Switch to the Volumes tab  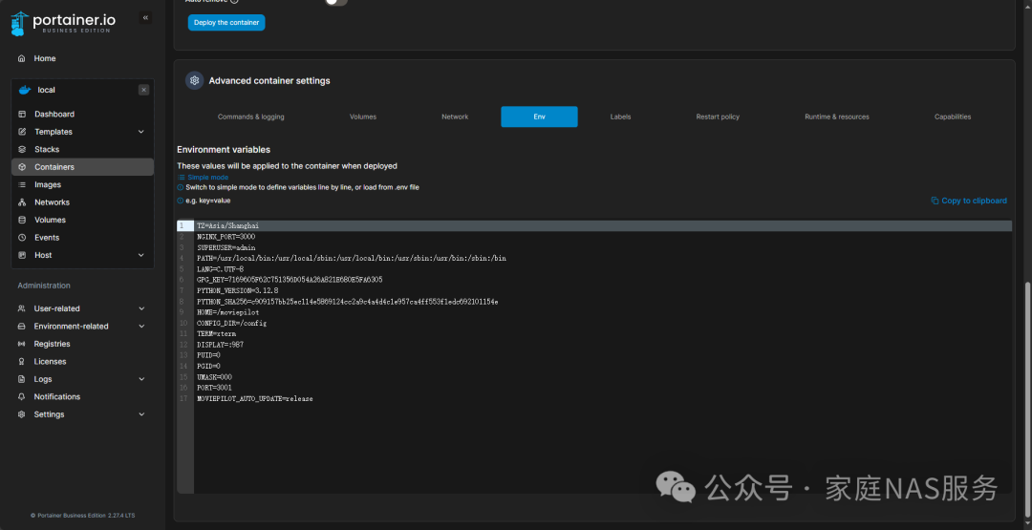point(363,117)
